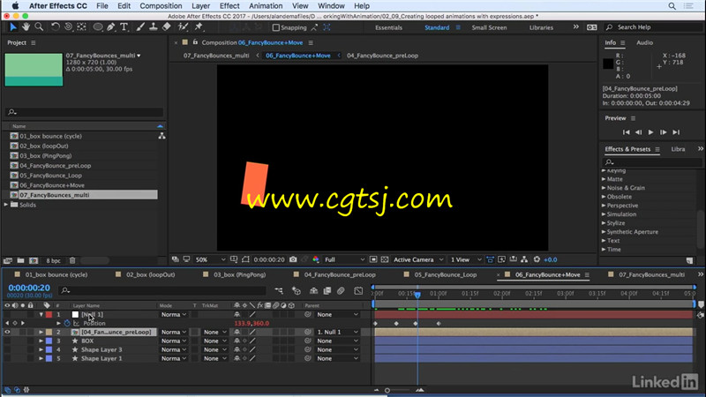
Task: Open the Active Camera dropdown
Action: pos(418,259)
